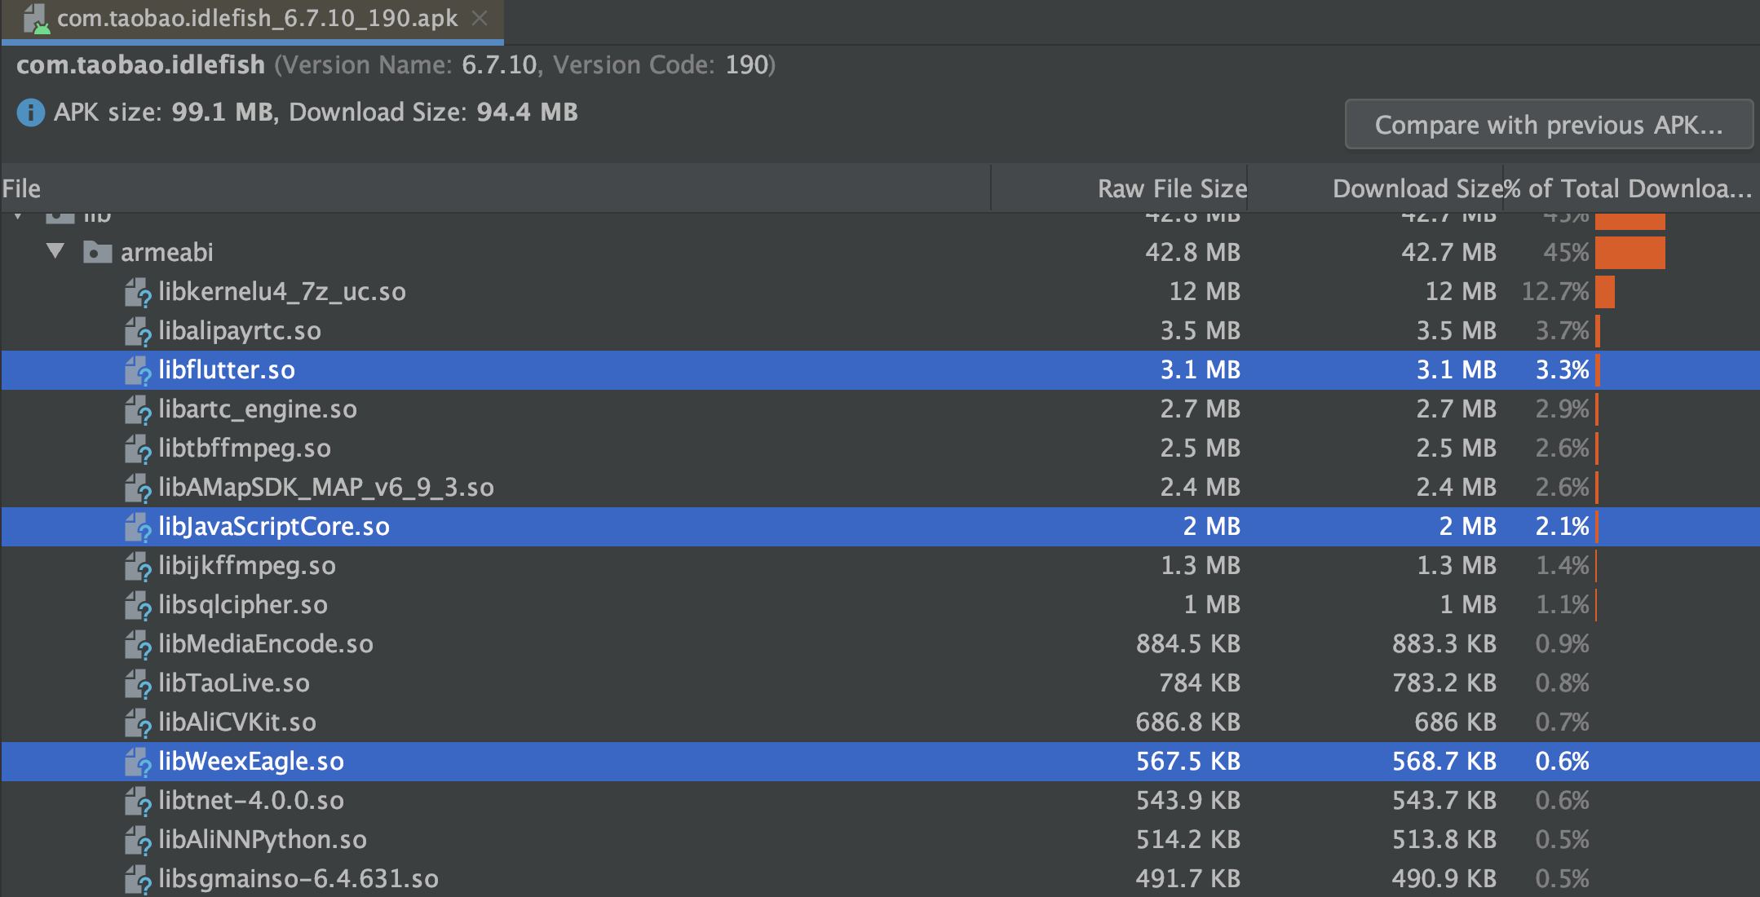Close the idlefish APK tab

pyautogui.click(x=480, y=18)
